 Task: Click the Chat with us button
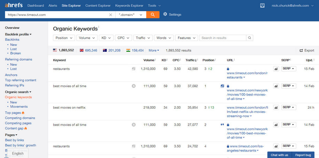tap(279, 155)
